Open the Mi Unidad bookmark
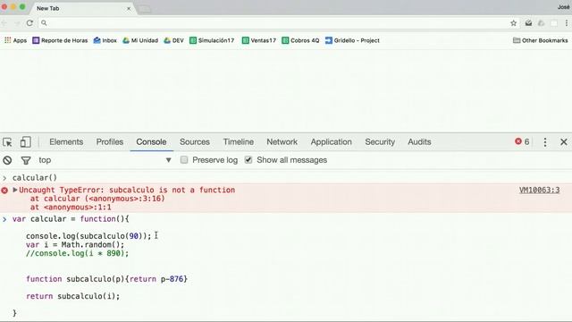Viewport: 572px width, 322px height. click(x=140, y=40)
